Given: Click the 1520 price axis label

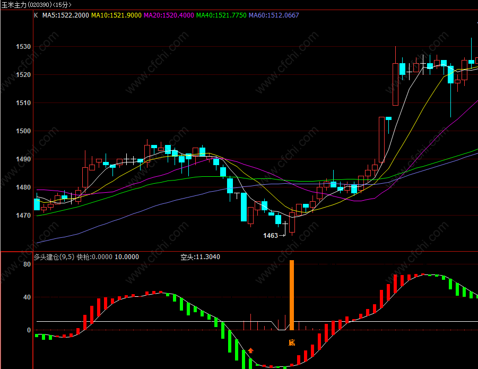Looking at the screenshot, I should [23, 75].
